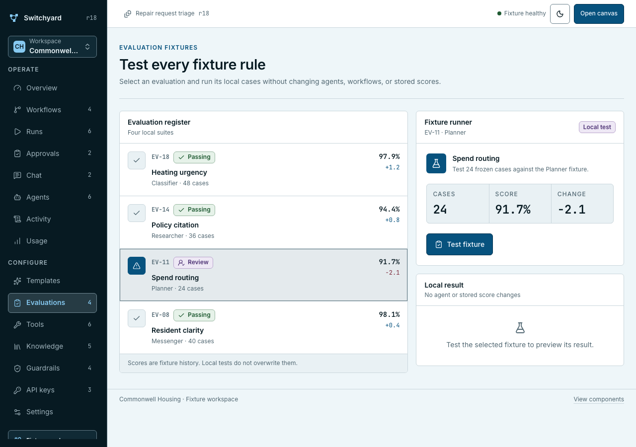Click the Usage bar chart icon
636x447 pixels.
tap(17, 241)
